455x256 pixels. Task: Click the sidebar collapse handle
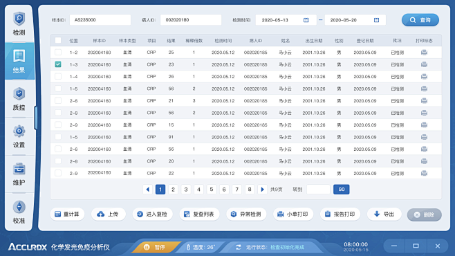point(36,118)
